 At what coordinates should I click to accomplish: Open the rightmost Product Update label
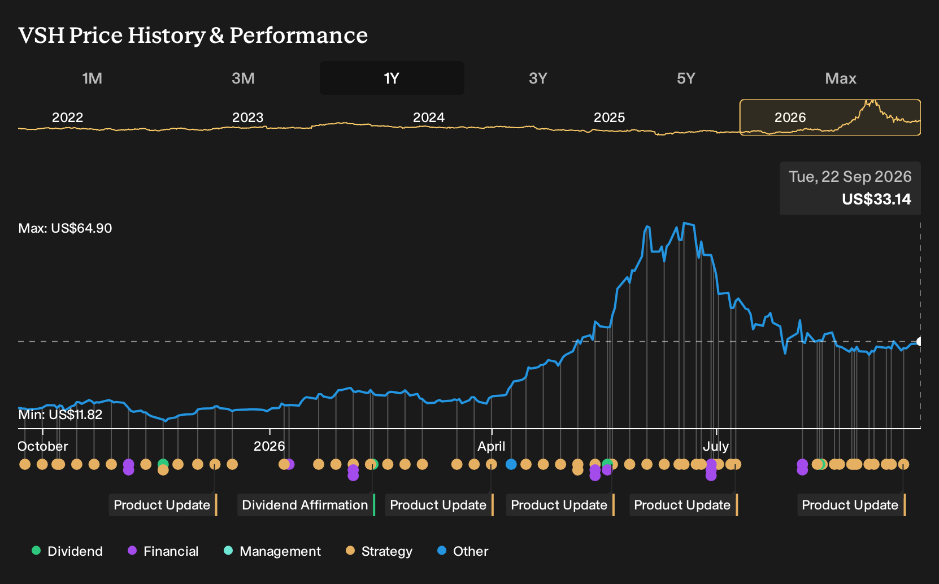(x=851, y=505)
